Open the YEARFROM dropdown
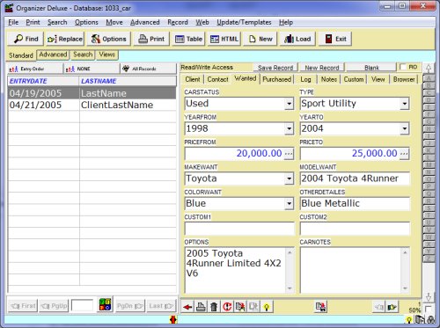 (x=289, y=128)
